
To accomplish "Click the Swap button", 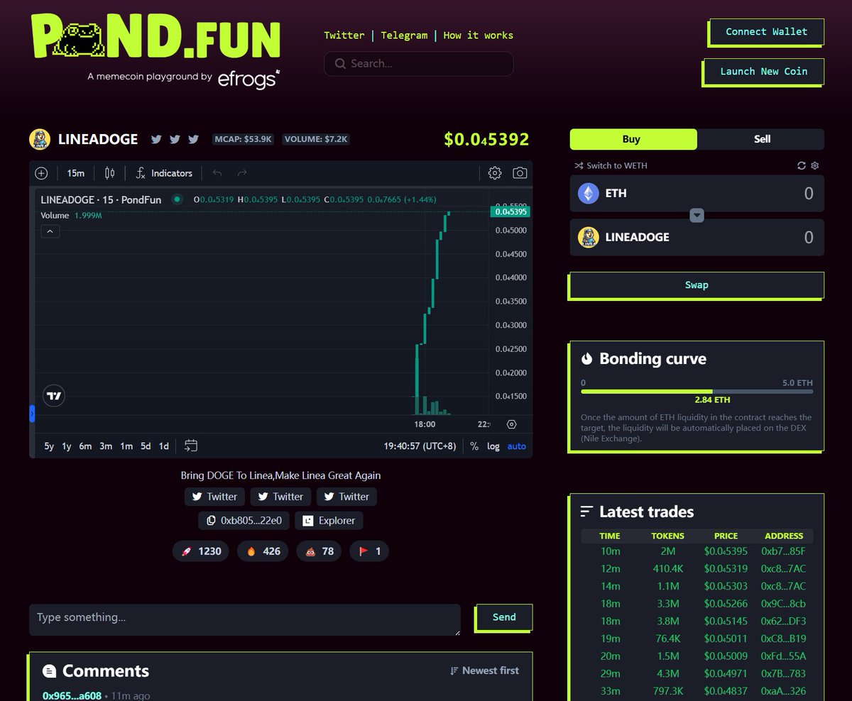I will (x=697, y=285).
